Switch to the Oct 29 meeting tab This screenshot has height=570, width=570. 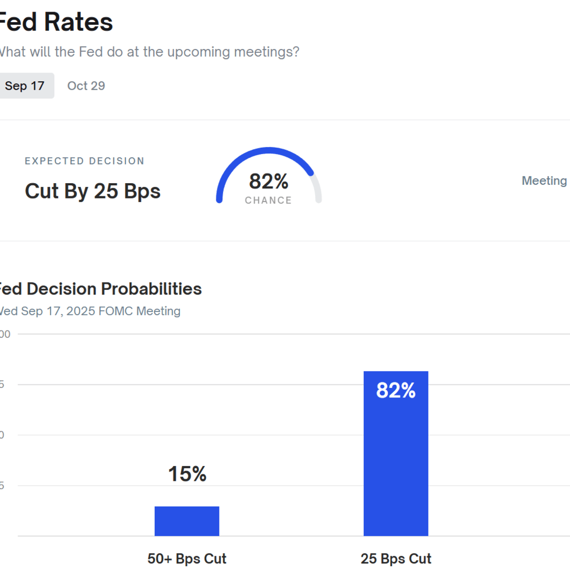[86, 85]
